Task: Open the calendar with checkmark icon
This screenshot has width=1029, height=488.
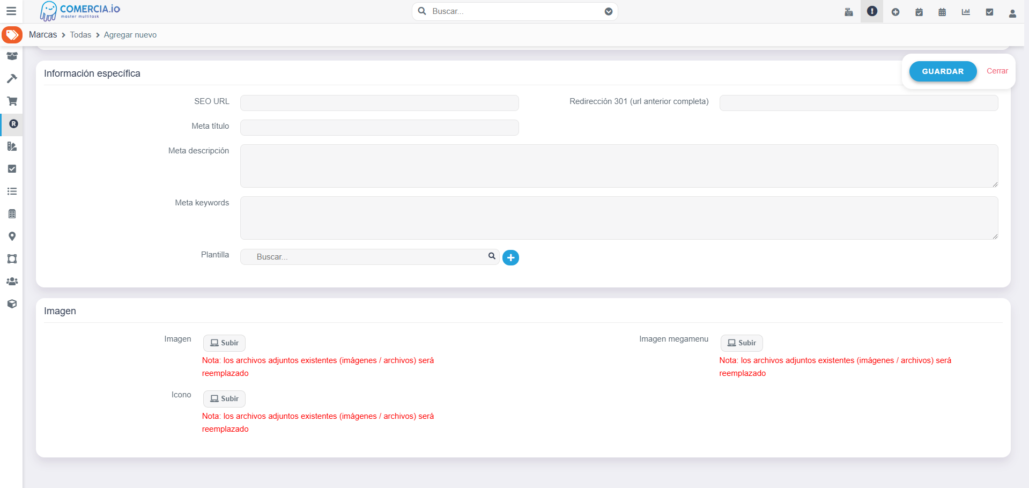Action: (919, 12)
